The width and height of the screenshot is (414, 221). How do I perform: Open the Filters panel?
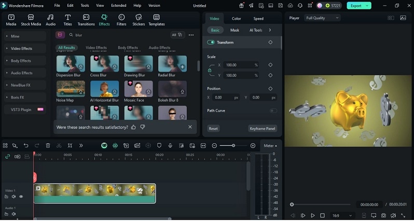point(121,20)
